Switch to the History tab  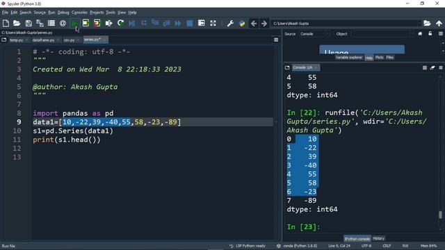coord(378,238)
